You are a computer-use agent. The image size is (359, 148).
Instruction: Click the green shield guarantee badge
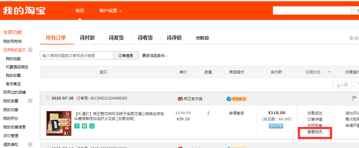click(x=84, y=126)
